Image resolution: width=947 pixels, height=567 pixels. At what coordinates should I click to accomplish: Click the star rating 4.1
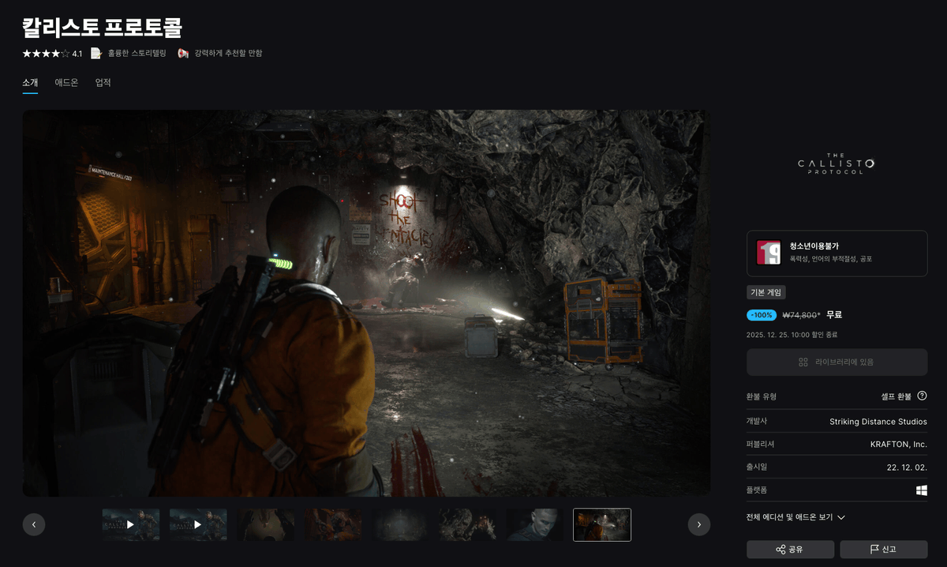point(52,54)
